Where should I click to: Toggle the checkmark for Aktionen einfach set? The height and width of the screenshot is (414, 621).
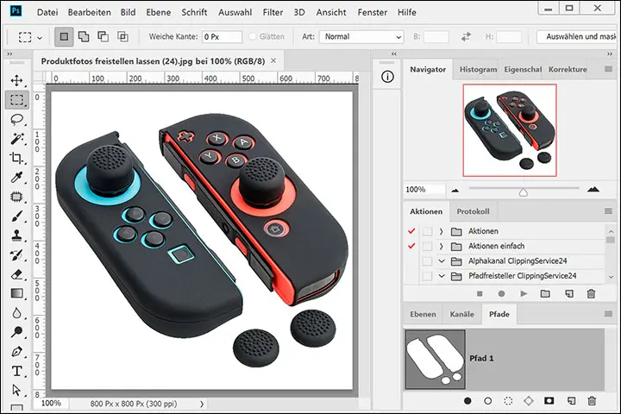(411, 246)
